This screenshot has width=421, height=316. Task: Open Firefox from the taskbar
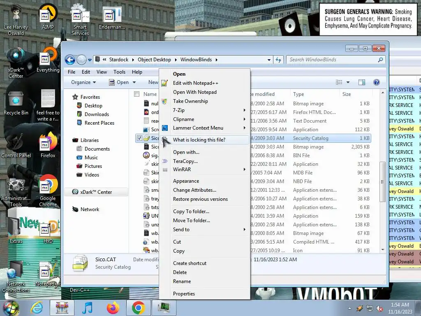[x=113, y=308]
